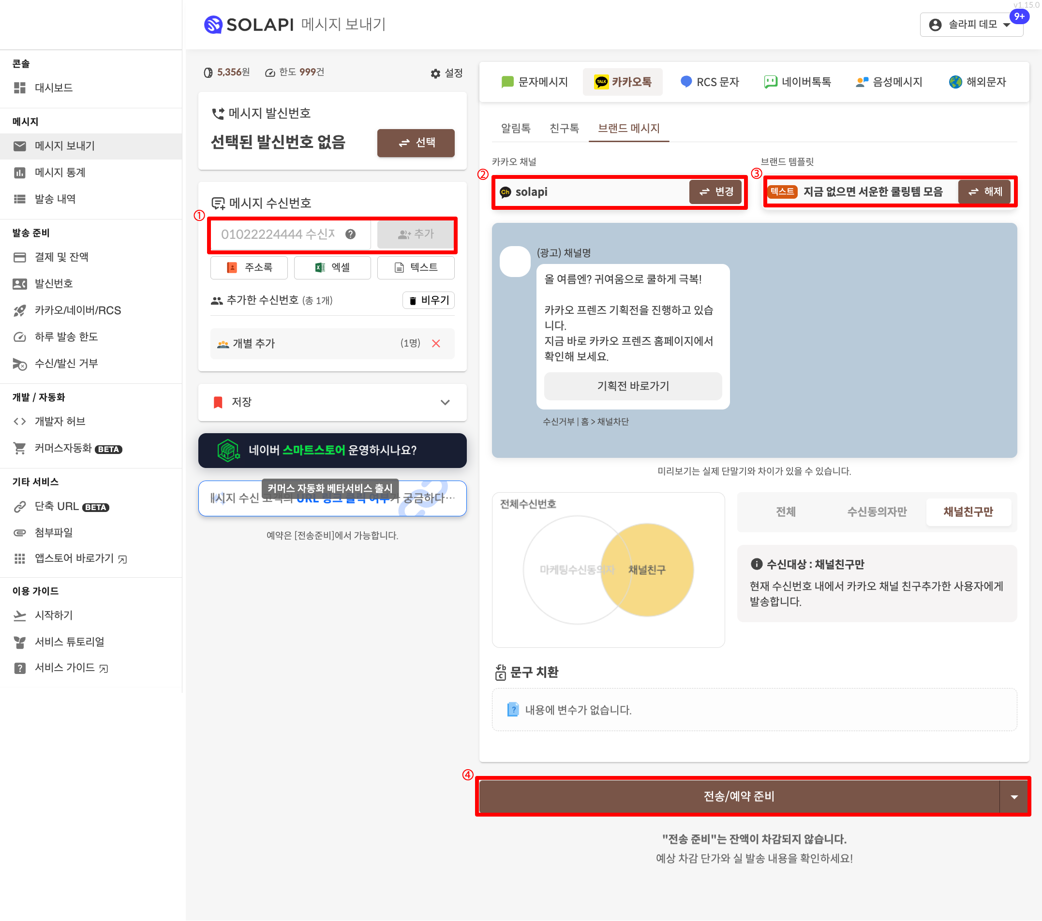Image resolution: width=1042 pixels, height=921 pixels.
Task: Import recipients via 엑셀 button
Action: tap(332, 267)
